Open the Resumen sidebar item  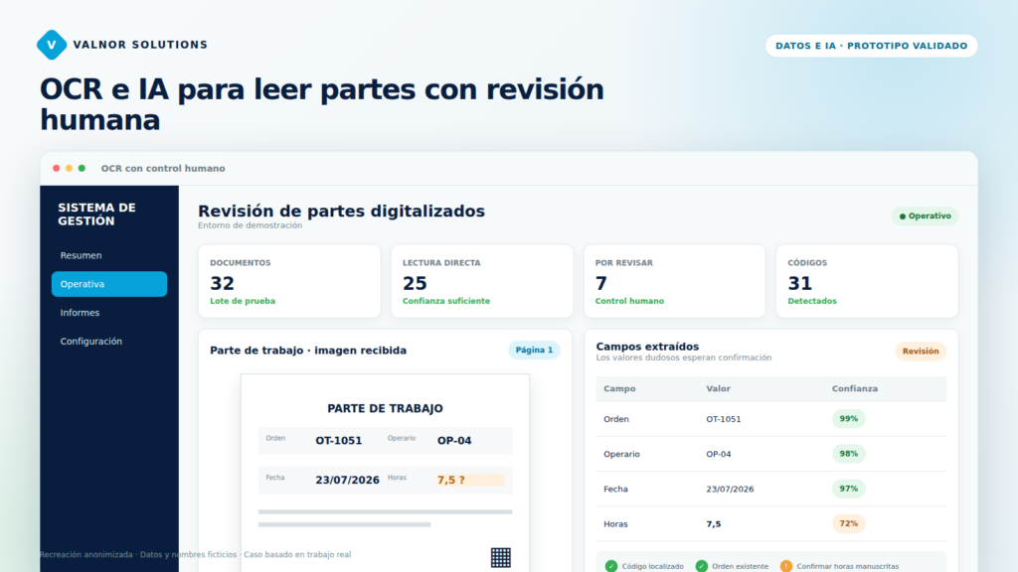pyautogui.click(x=109, y=255)
